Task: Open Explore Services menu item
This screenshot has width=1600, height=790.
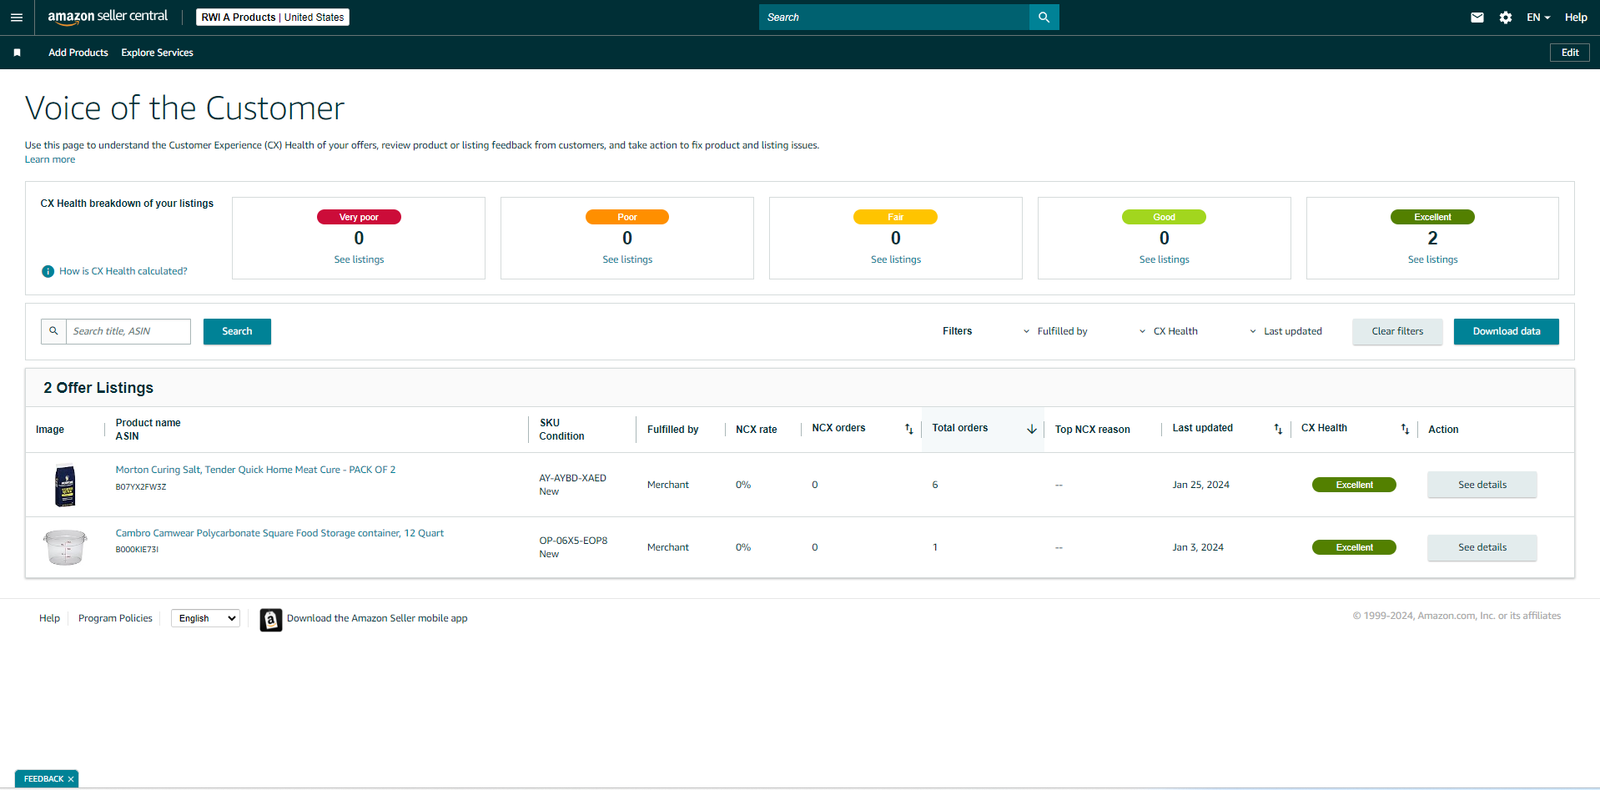Action: tap(157, 53)
